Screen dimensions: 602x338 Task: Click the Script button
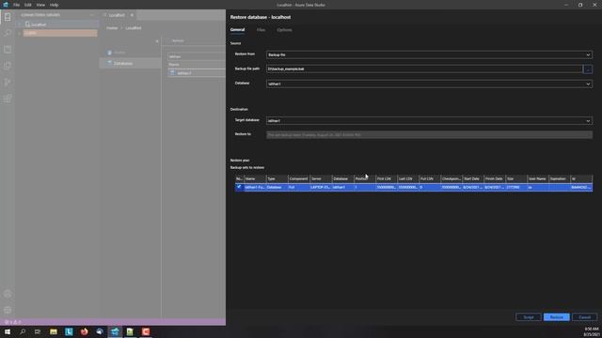[x=529, y=317]
